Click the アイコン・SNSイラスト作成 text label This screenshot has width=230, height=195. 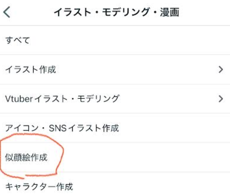click(x=62, y=128)
